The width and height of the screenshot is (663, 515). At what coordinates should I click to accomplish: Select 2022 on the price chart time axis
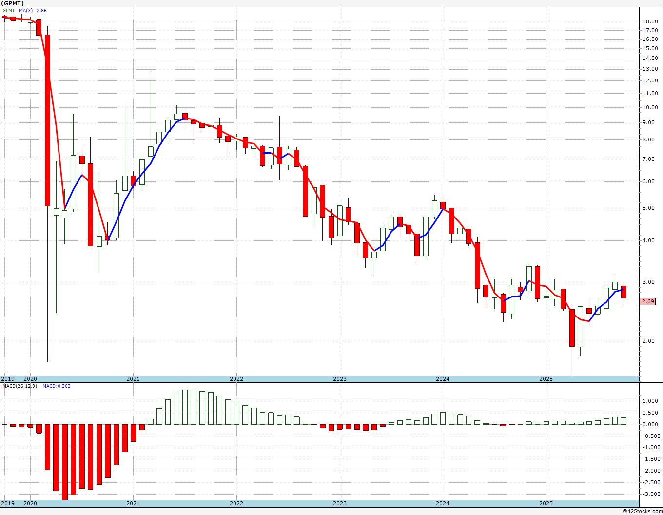click(236, 379)
